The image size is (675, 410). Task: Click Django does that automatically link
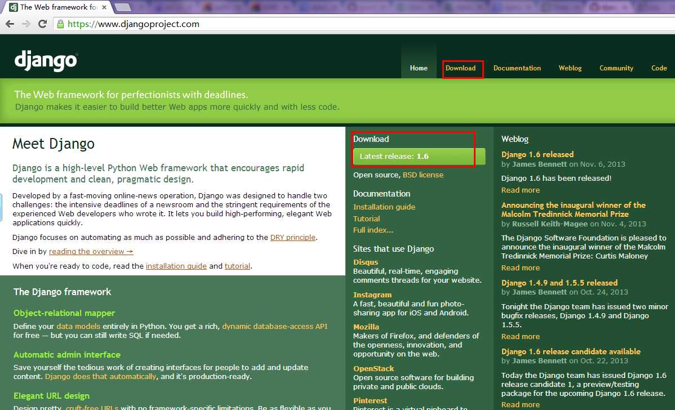coord(101,376)
